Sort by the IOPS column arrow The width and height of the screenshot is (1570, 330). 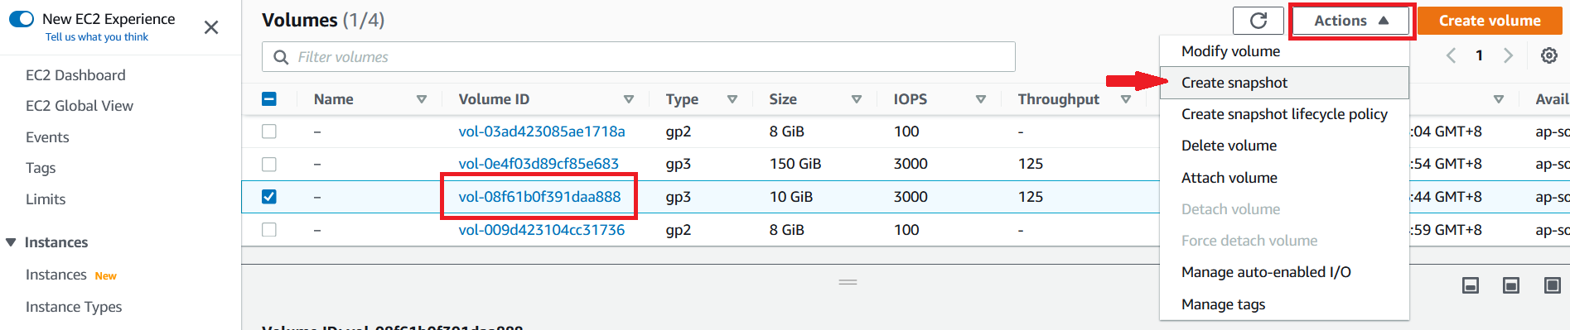point(981,99)
